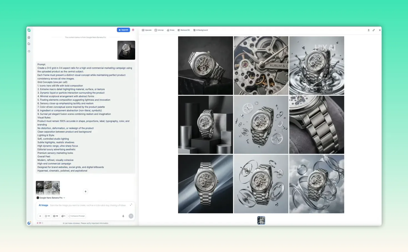Focus the image description input field

coord(88,205)
